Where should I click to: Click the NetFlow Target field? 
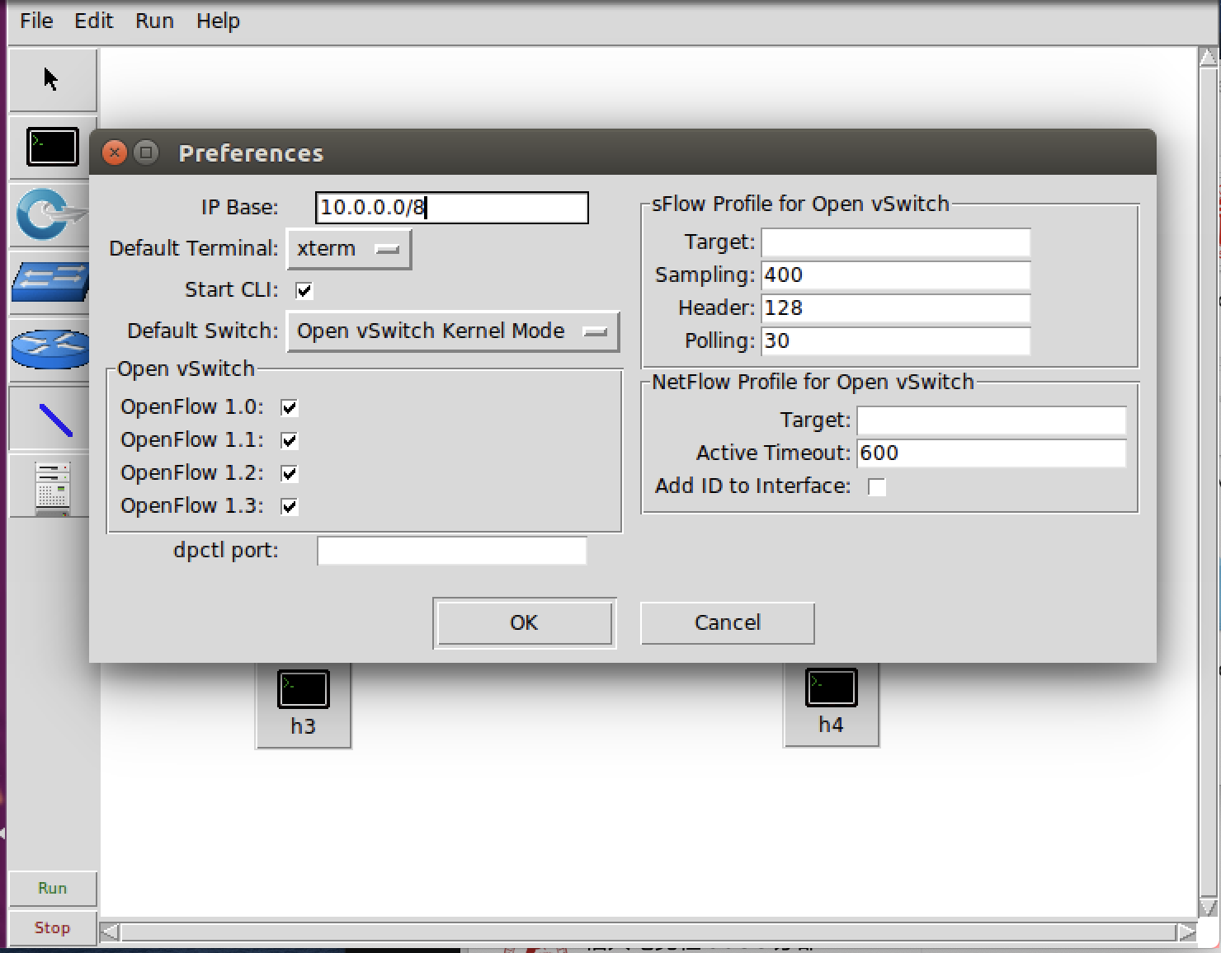point(992,420)
